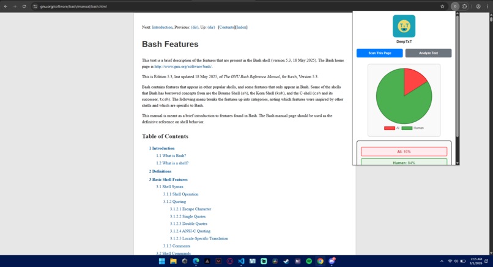Open the Contents link in header
Viewport: 493px width, 267px height.
(226, 27)
